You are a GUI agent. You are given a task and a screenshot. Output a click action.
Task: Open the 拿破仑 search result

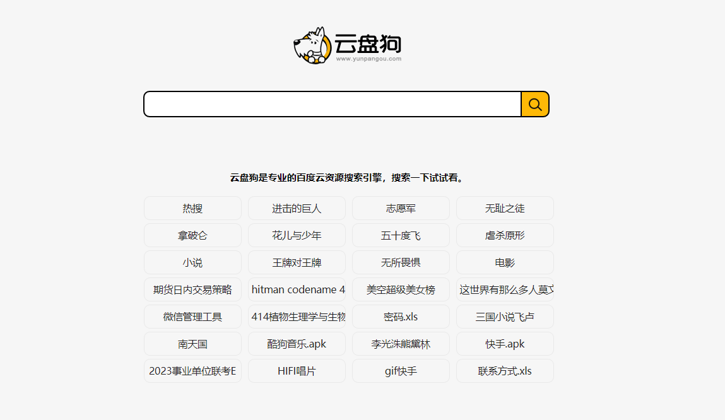(192, 235)
